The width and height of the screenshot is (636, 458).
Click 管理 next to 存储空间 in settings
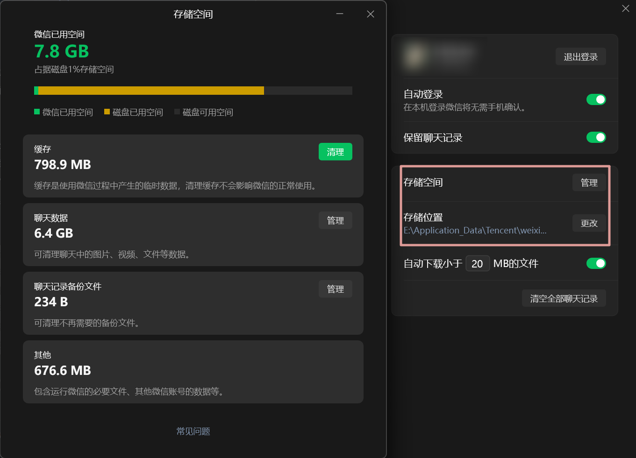click(589, 183)
